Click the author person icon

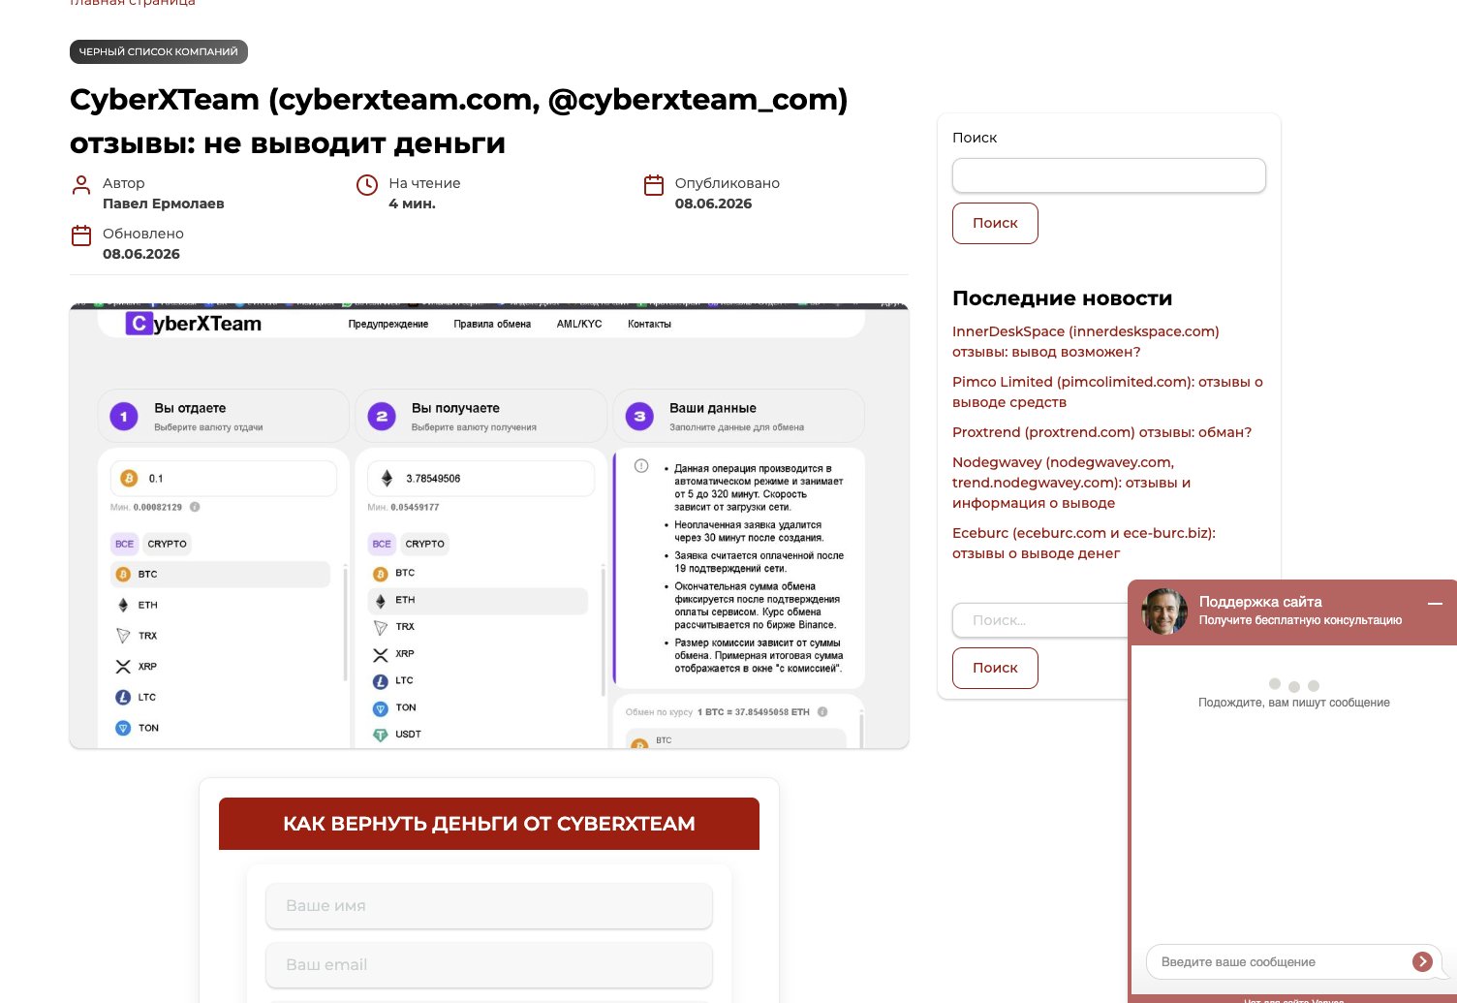pyautogui.click(x=81, y=184)
